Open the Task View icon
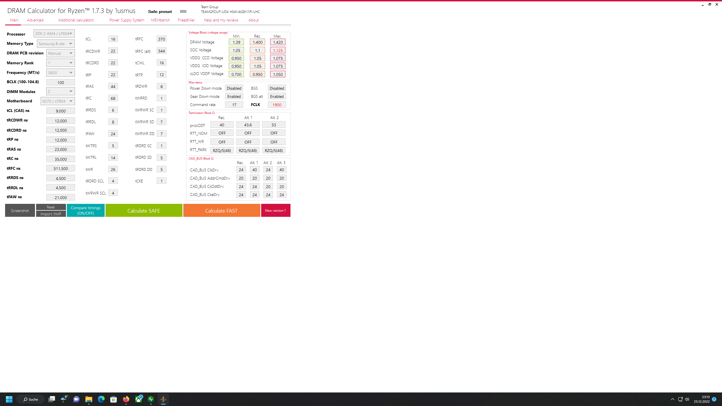722x406 pixels. tap(52, 399)
